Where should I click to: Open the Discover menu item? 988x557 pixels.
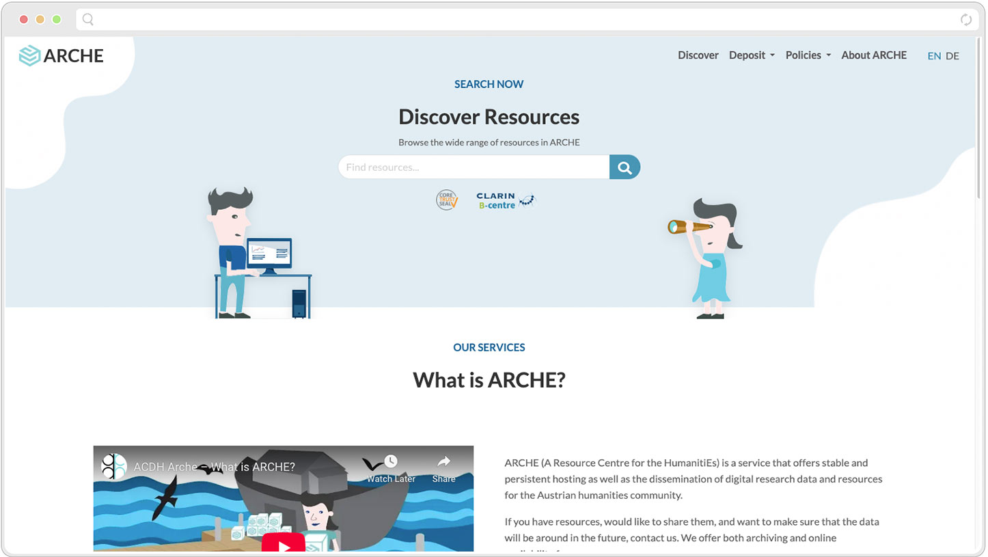tap(698, 55)
